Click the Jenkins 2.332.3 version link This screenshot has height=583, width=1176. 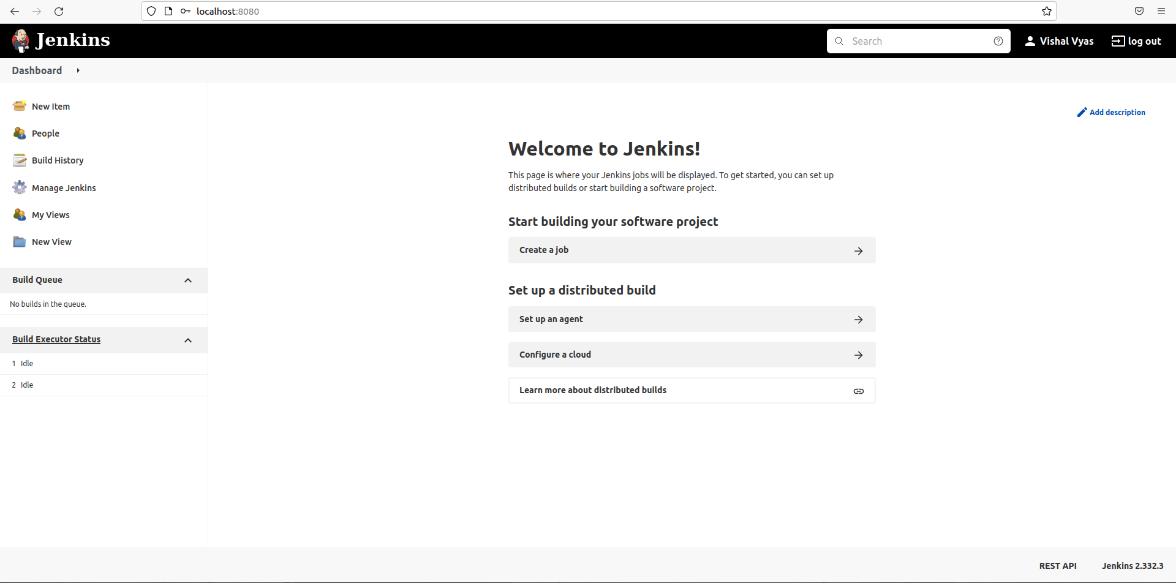pyautogui.click(x=1133, y=566)
